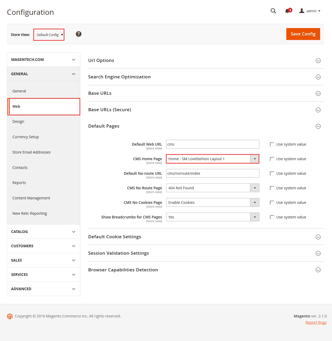The width and height of the screenshot is (332, 341).
Task: Collapse Default Pages using circle arrow icon
Action: coord(318,126)
